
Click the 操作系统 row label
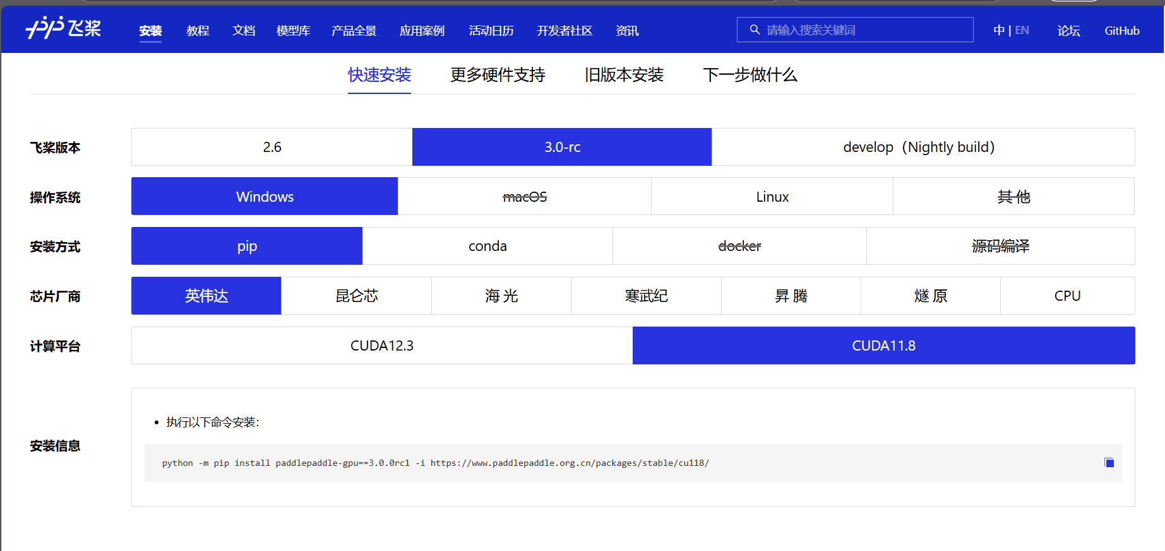55,197
